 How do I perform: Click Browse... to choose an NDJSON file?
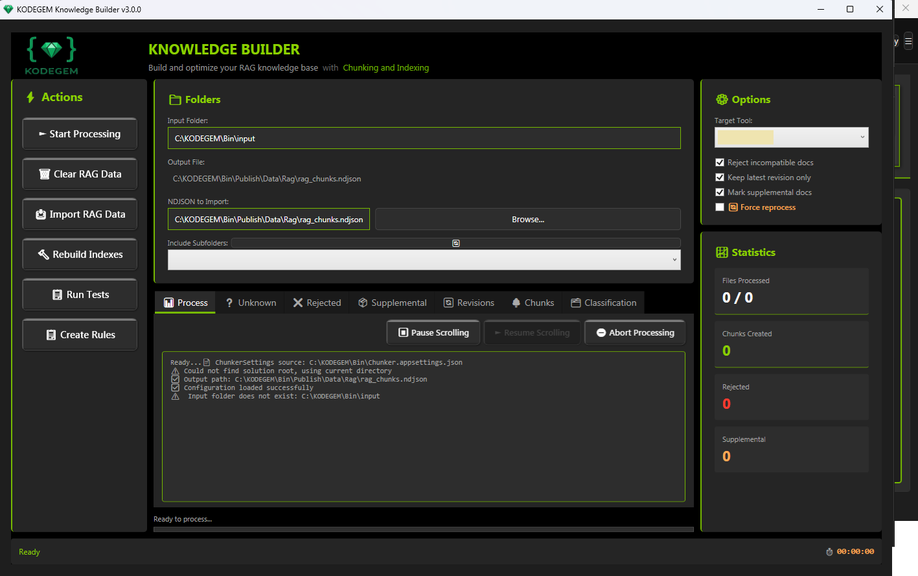(x=528, y=220)
